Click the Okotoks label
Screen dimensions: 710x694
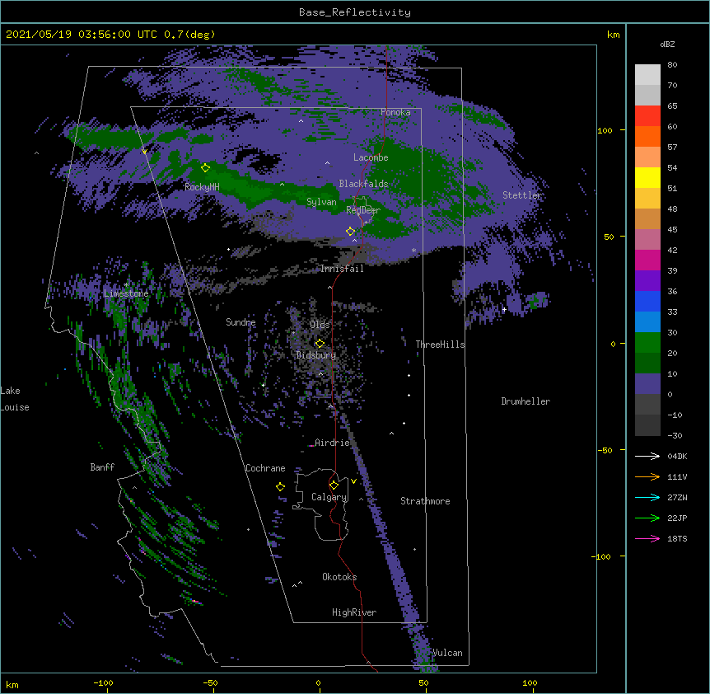[x=339, y=577]
